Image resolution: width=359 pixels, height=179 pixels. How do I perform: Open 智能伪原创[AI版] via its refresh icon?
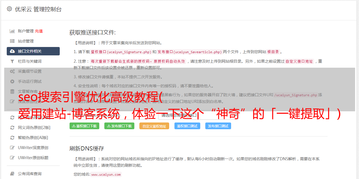(12, 138)
